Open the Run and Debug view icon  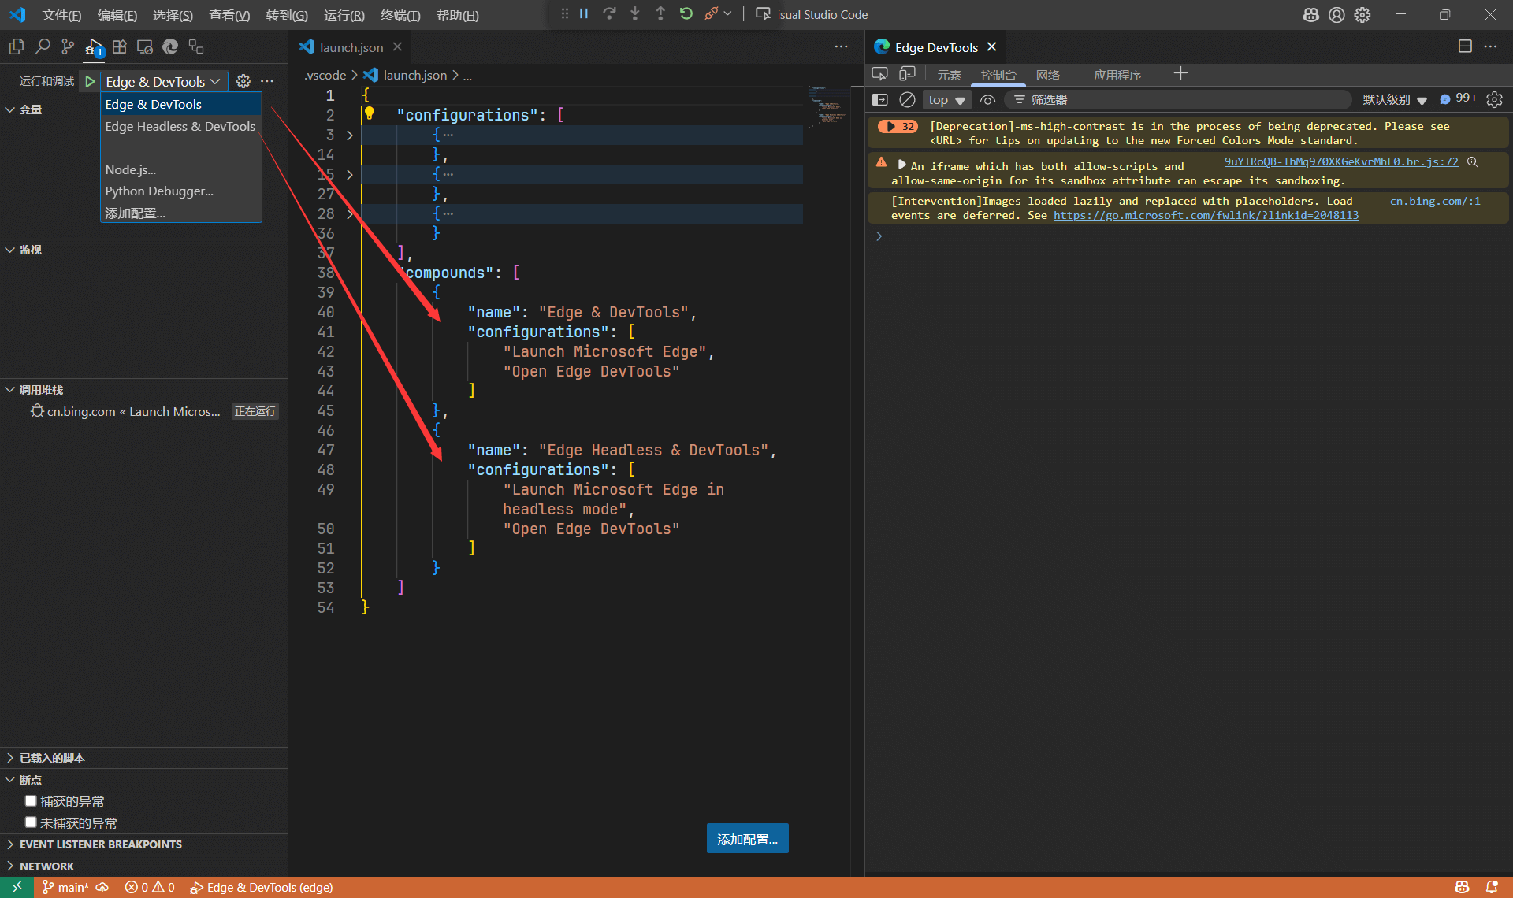(x=94, y=47)
